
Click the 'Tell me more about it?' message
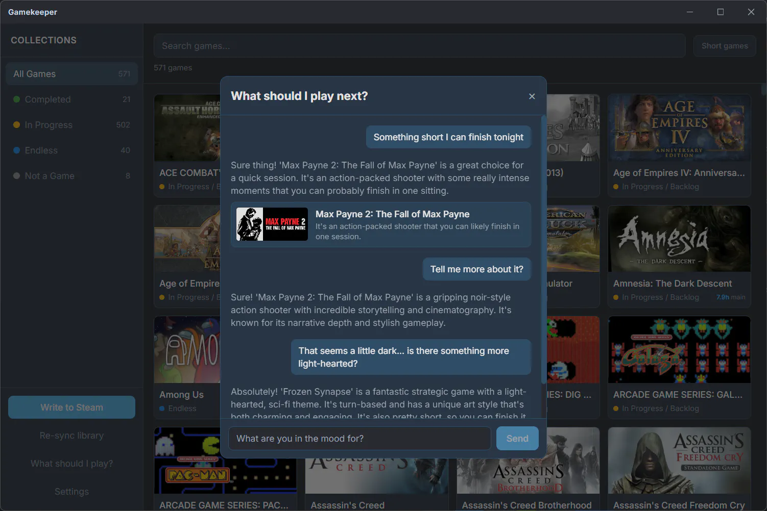click(477, 269)
